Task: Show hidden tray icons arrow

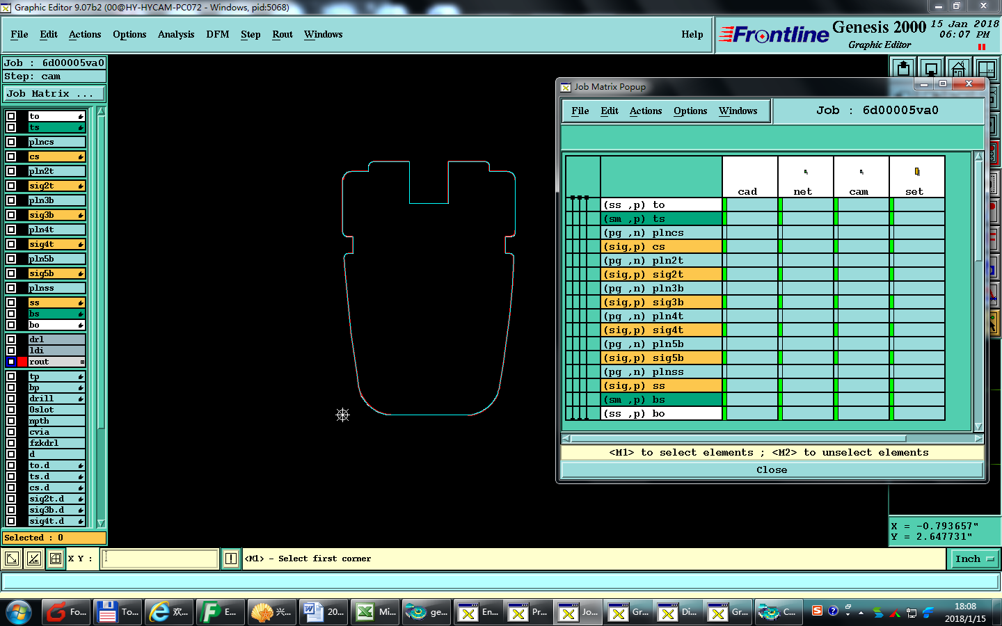Action: pos(861,613)
